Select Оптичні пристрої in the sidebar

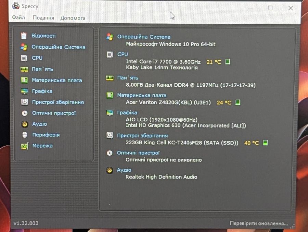(54, 113)
